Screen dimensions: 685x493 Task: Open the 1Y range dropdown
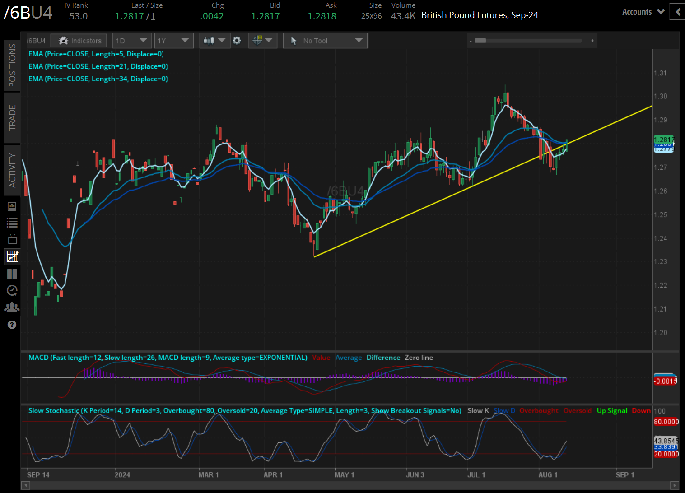pos(174,40)
